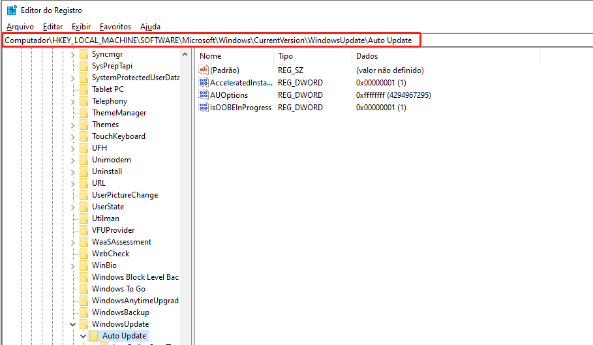
Task: Click the tree scrollbar up arrow
Action: [185, 54]
